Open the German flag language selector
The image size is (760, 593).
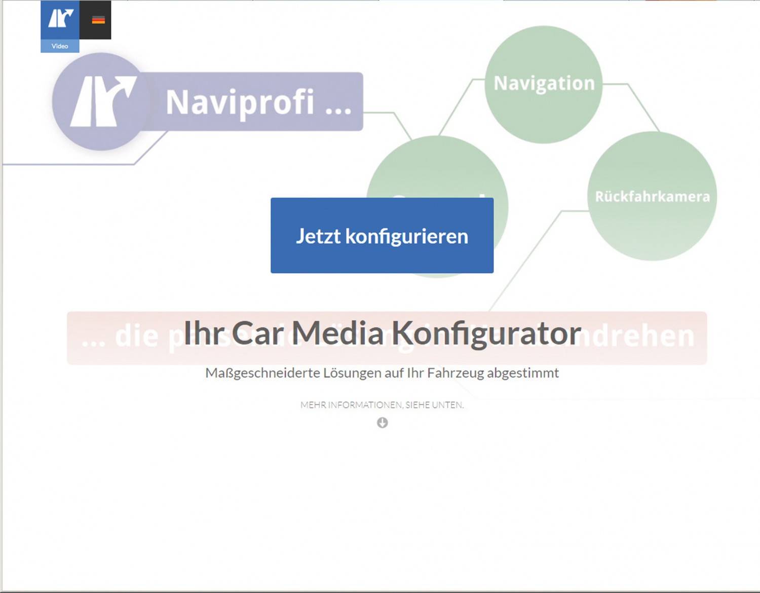tap(98, 20)
